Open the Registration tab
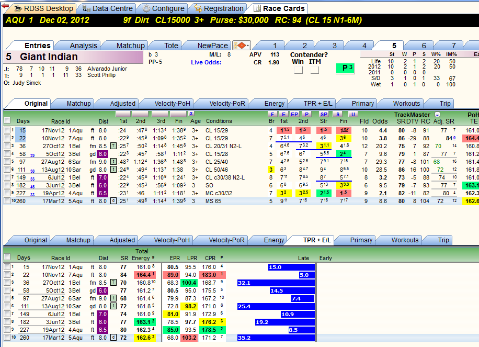 point(220,8)
